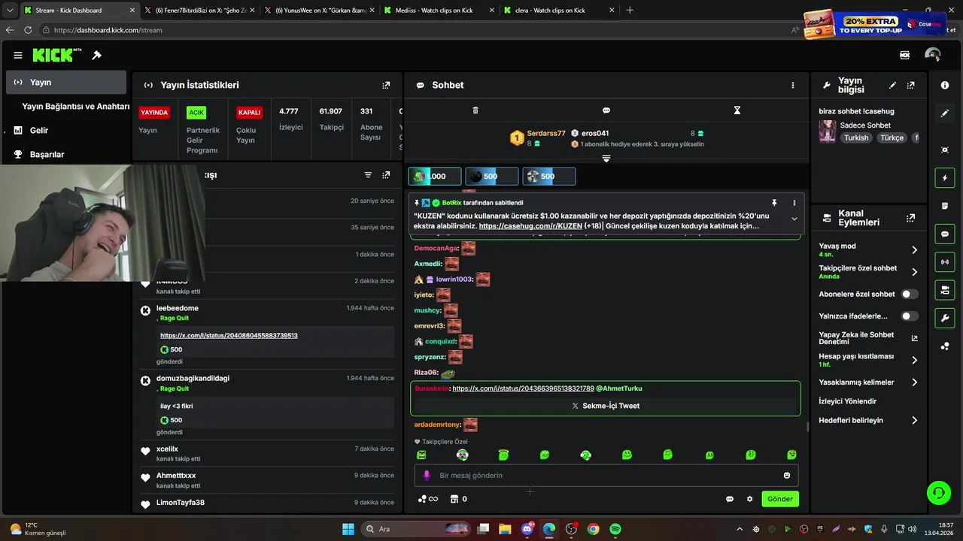Open Discord from the Windows taskbar
The image size is (963, 541).
527,529
